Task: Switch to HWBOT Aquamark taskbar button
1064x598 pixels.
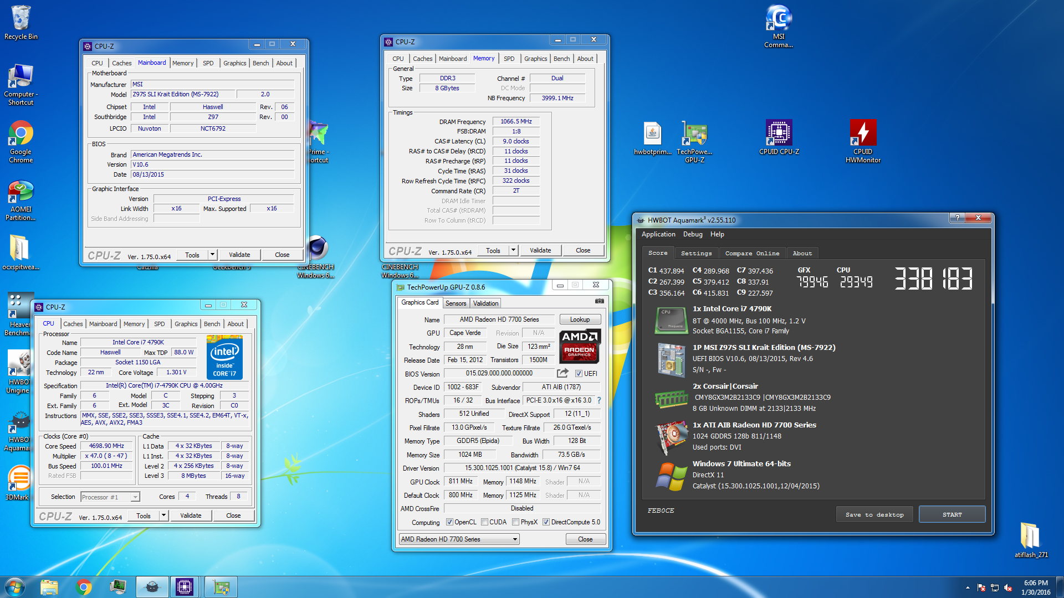Action: pos(152,587)
